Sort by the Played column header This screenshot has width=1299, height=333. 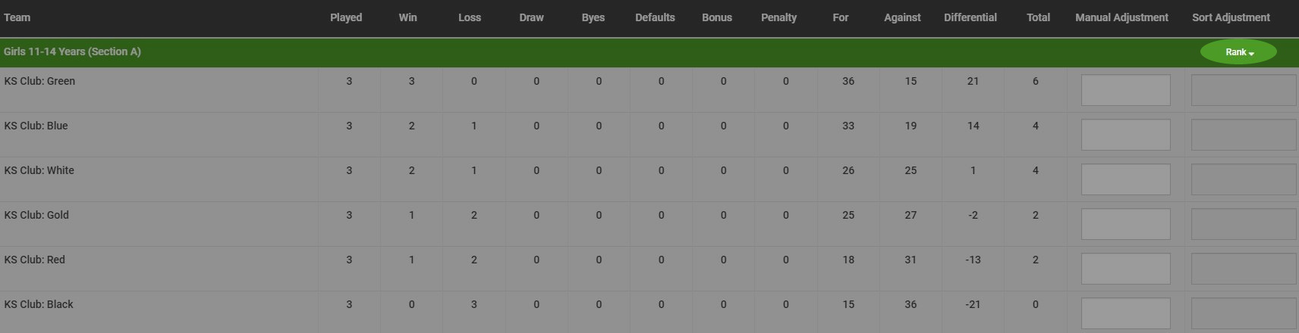pyautogui.click(x=346, y=17)
